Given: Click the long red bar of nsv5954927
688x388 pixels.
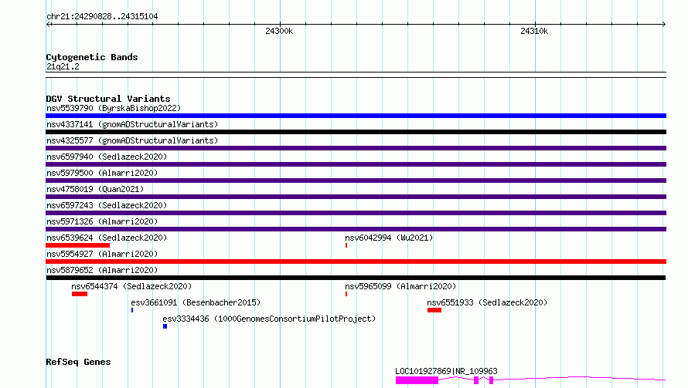Looking at the screenshot, I should [x=356, y=261].
